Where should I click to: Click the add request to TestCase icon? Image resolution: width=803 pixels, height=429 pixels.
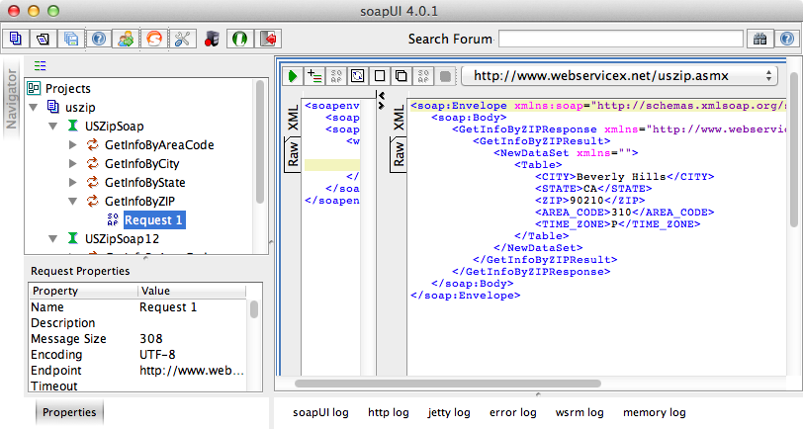pos(314,76)
